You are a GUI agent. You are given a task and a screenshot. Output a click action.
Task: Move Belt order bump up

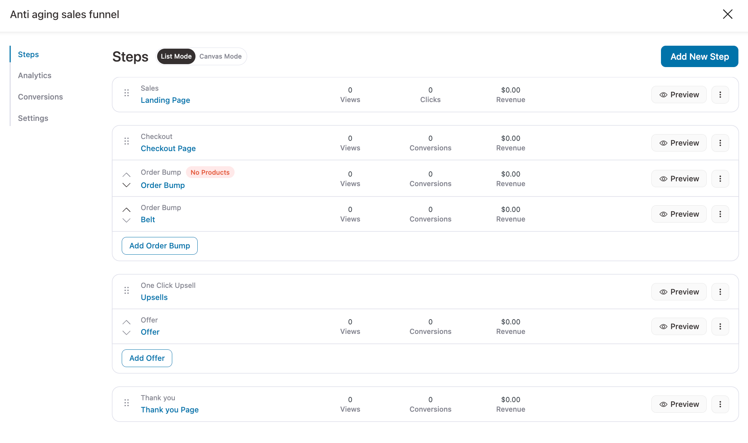[x=127, y=210]
